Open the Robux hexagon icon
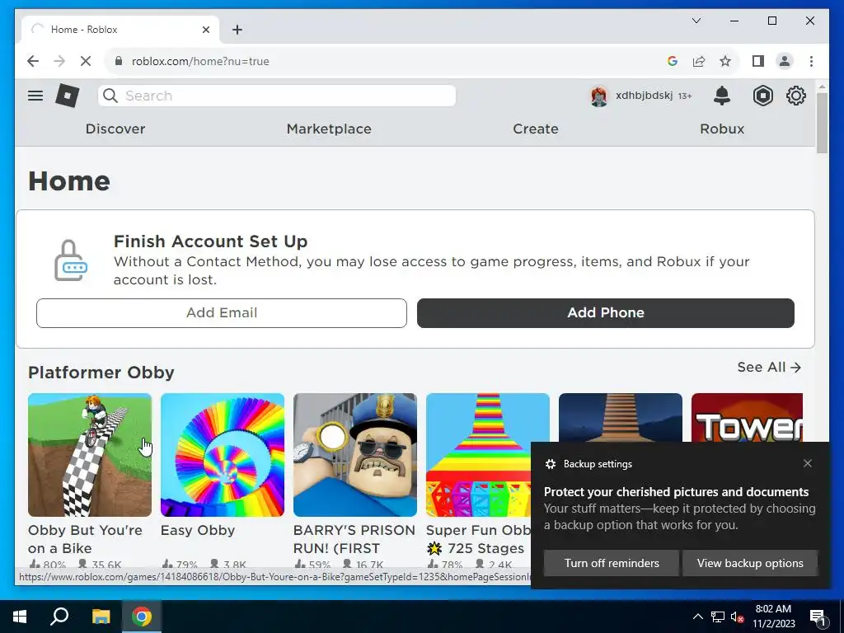Image resolution: width=844 pixels, height=633 pixels. pyautogui.click(x=762, y=96)
